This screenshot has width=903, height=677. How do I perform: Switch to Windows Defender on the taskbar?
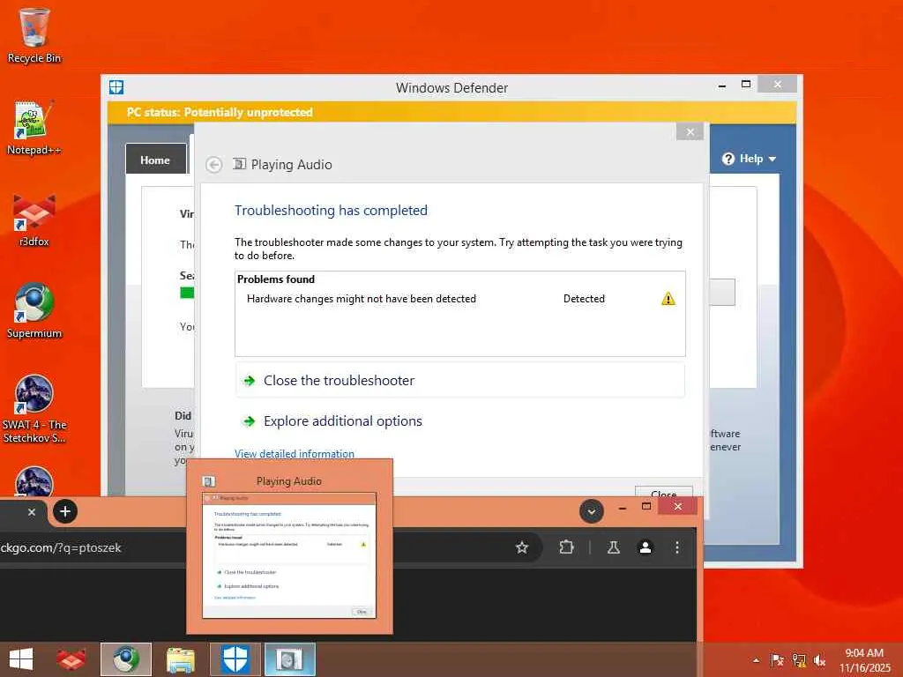[x=235, y=659]
